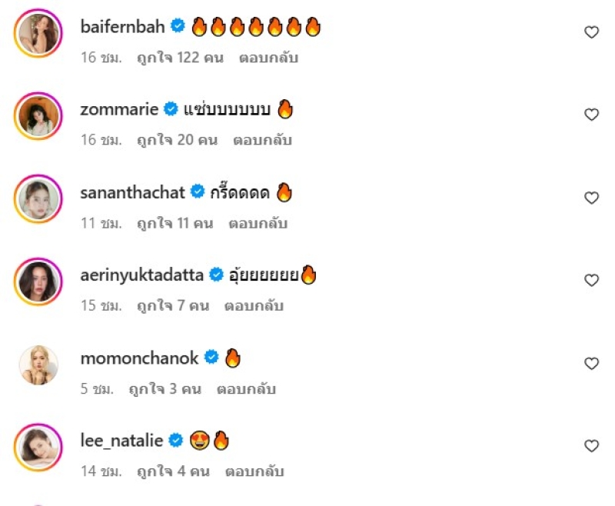Open the aerinyuktadatta username link
Image resolution: width=615 pixels, height=506 pixels.
coord(140,275)
